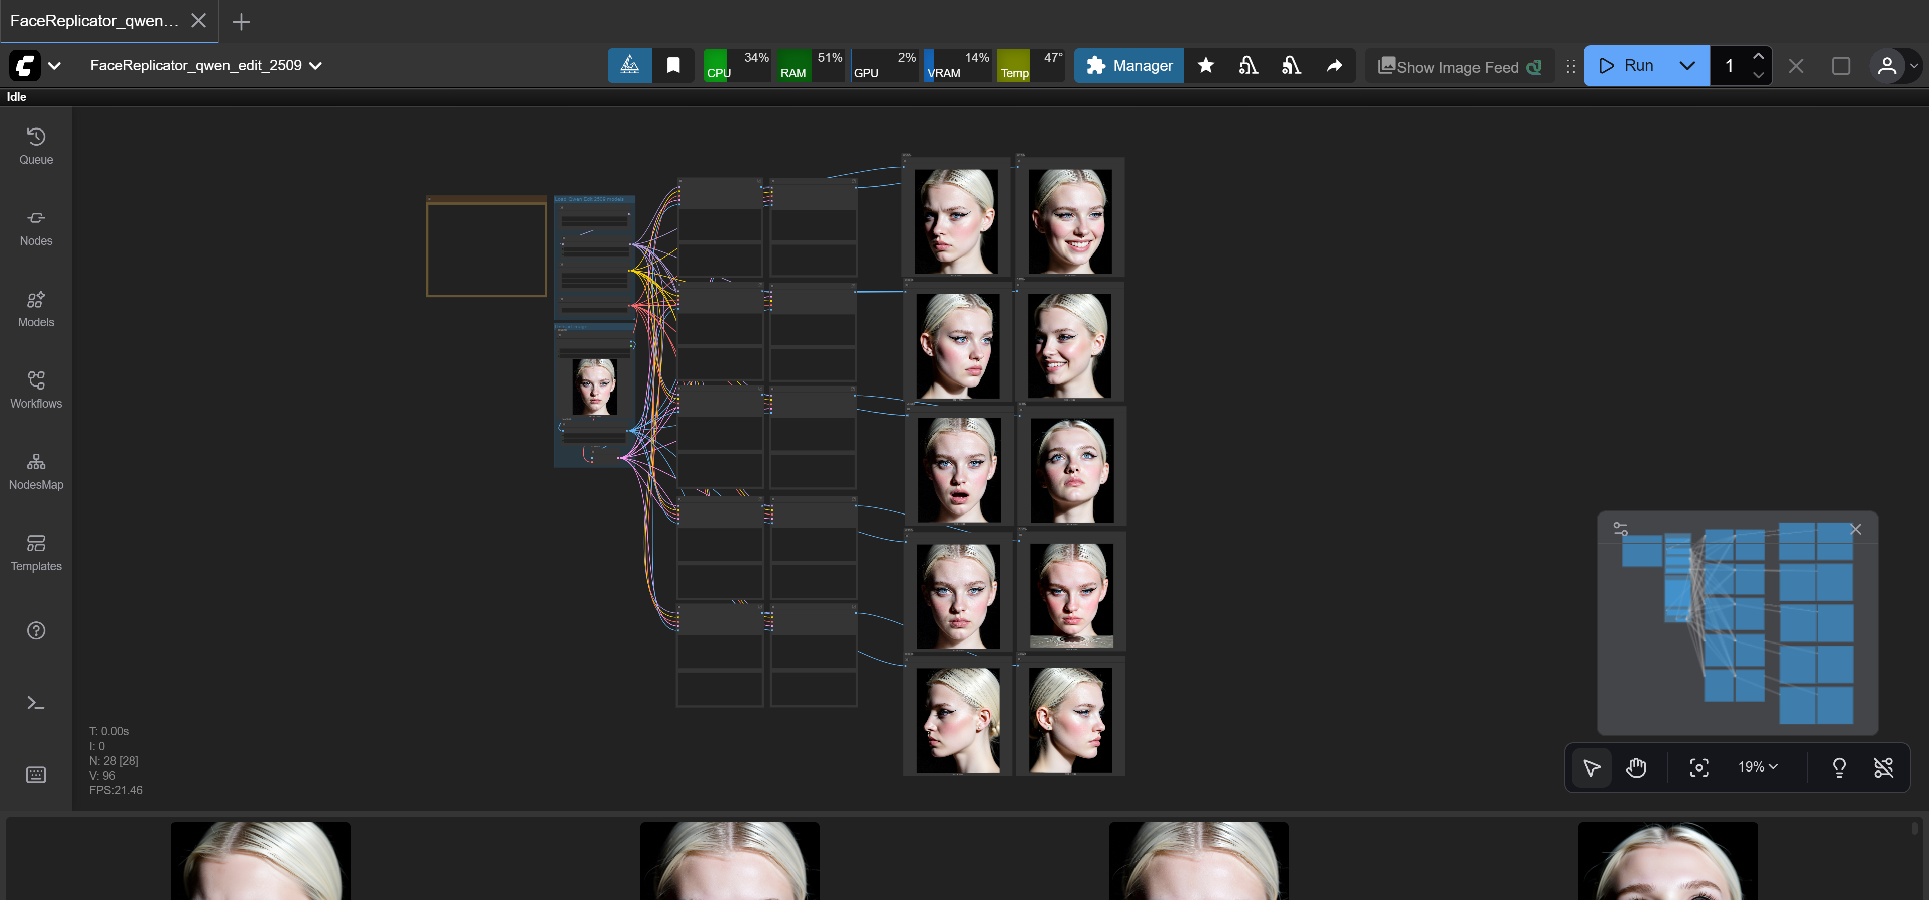Click the actionbar drag handle dots

pos(1570,66)
